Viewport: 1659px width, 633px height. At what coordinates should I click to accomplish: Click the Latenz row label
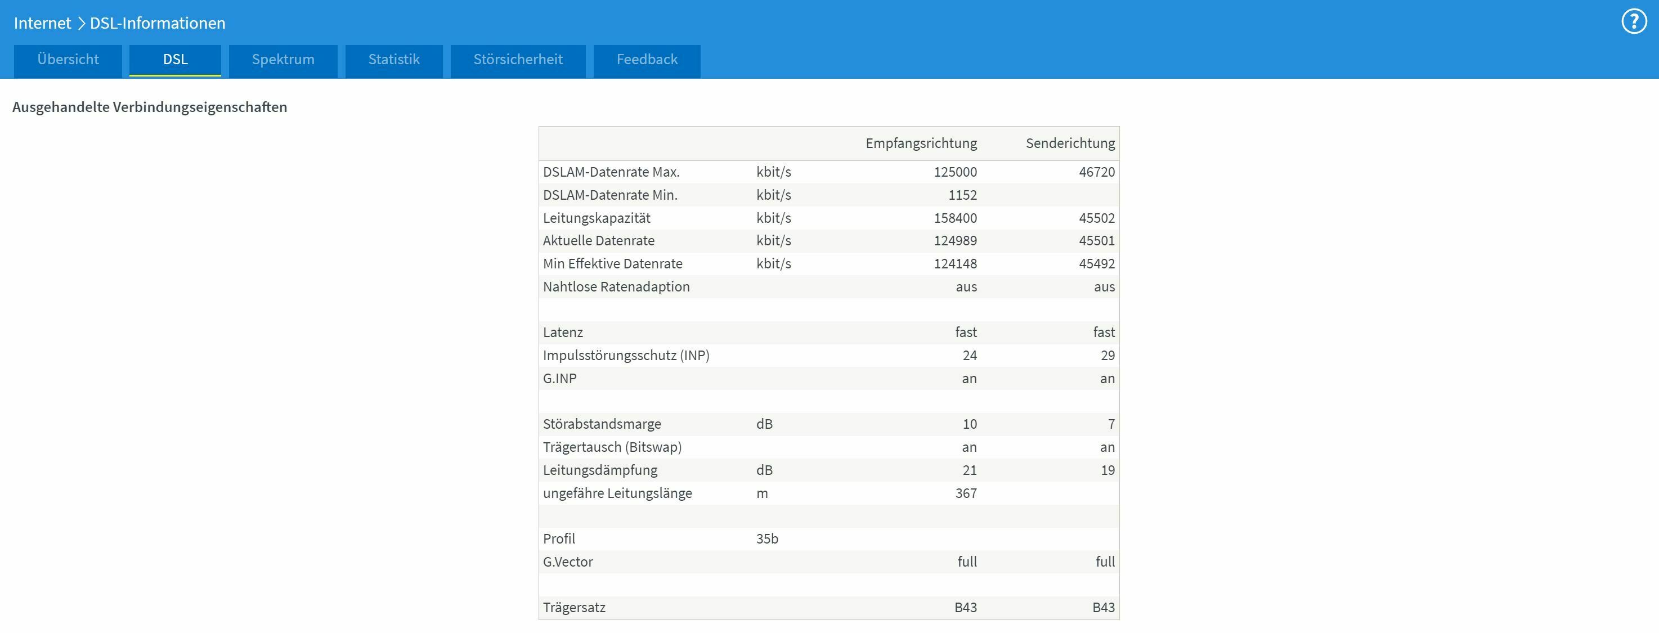tap(563, 333)
